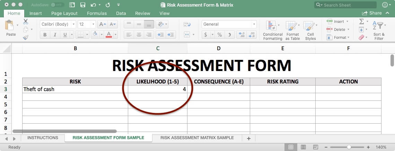
Task: Click the Copy icon
Action: pos(26,29)
